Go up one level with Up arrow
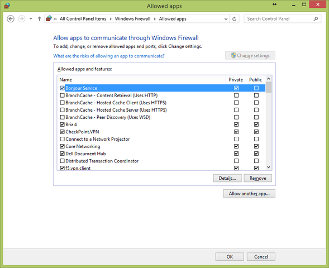Image resolution: width=329 pixels, height=268 pixels. 39,19
